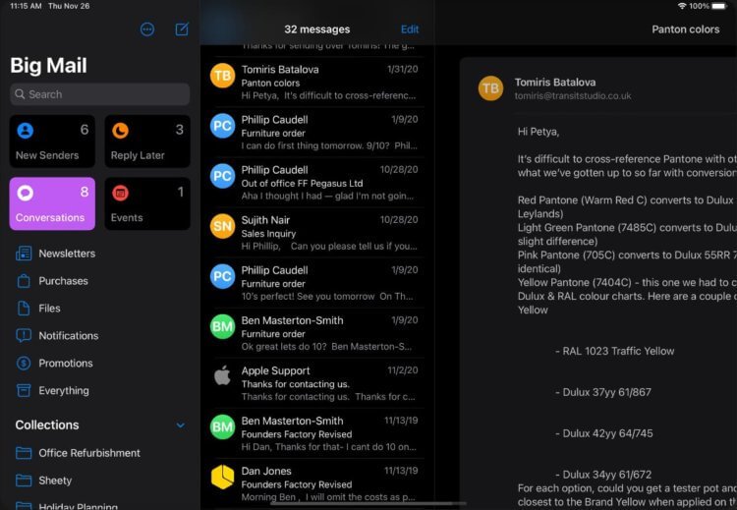Screen dimensions: 737x510
Task: Click the Apple logo sender icon
Action: [x=222, y=376]
